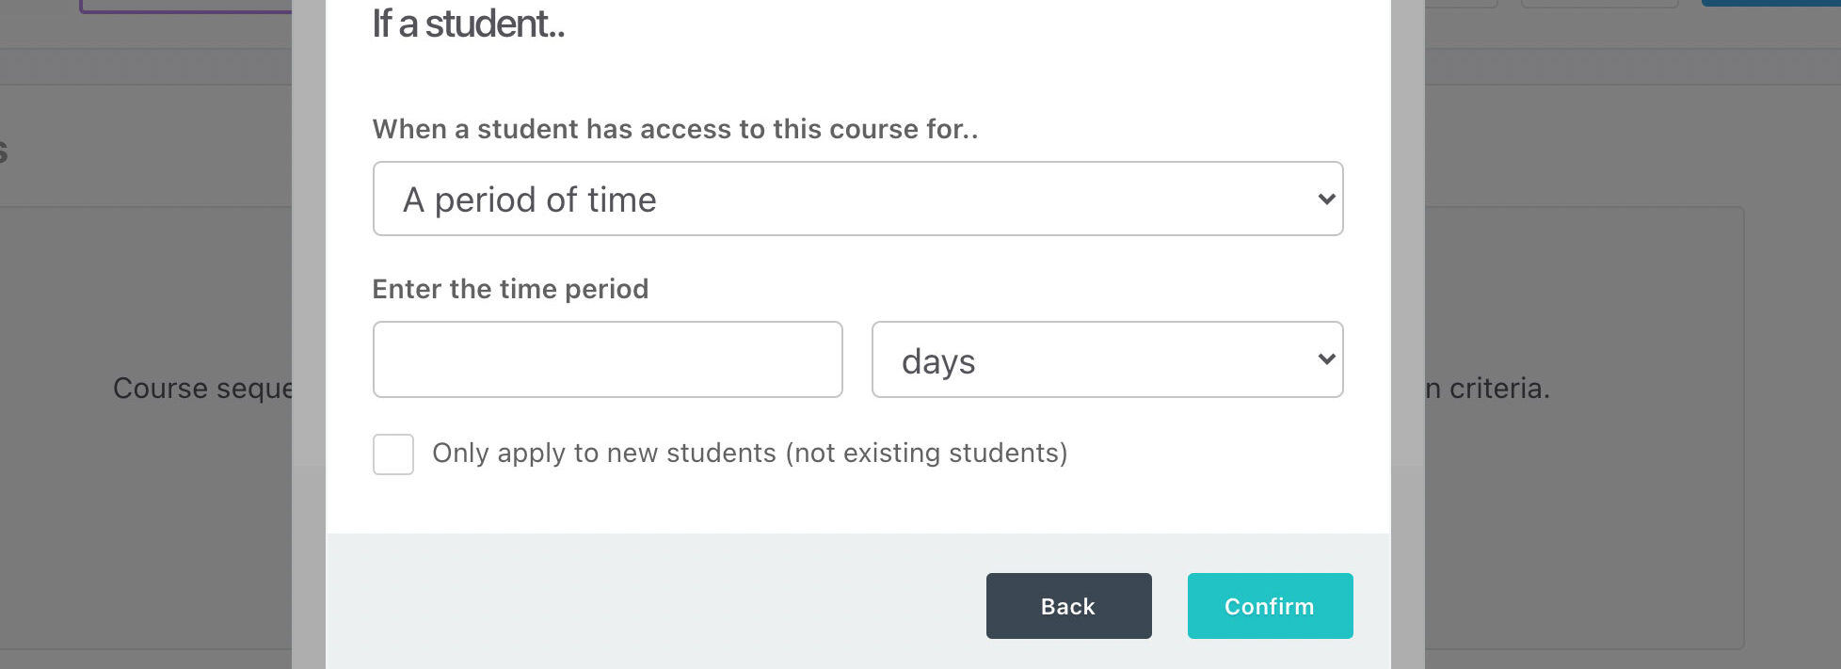
Task: Click the dimmed 'Course seque' background text
Action: pyautogui.click(x=202, y=389)
